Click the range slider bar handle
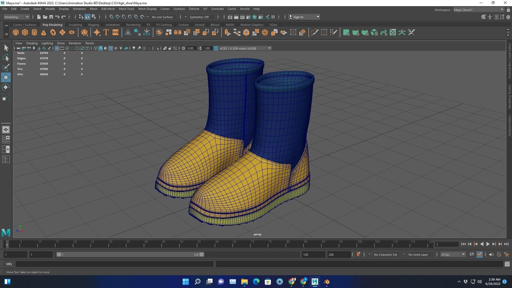Image resolution: width=512 pixels, height=288 pixels. click(x=130, y=254)
